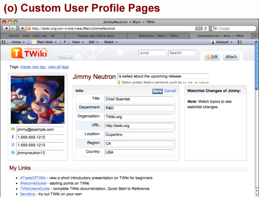Click the Attach button
Viewport: 259px width, 197px height.
(x=231, y=57)
